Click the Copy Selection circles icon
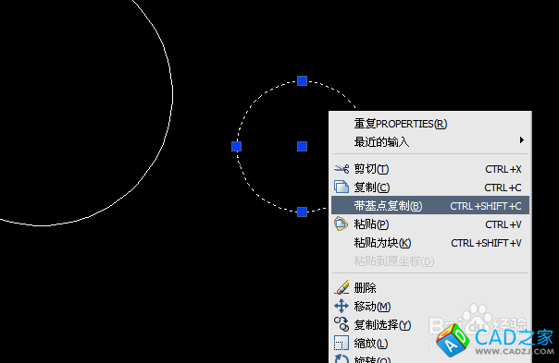The height and width of the screenshot is (363, 559). click(x=342, y=324)
